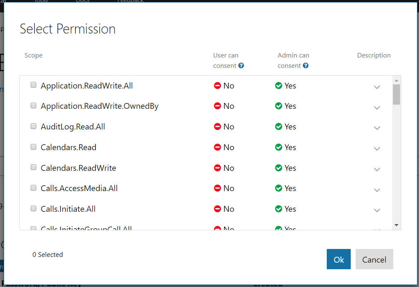Click the green Yes icon for Calendars.ReadWrite
419x287 pixels.
coord(279,168)
